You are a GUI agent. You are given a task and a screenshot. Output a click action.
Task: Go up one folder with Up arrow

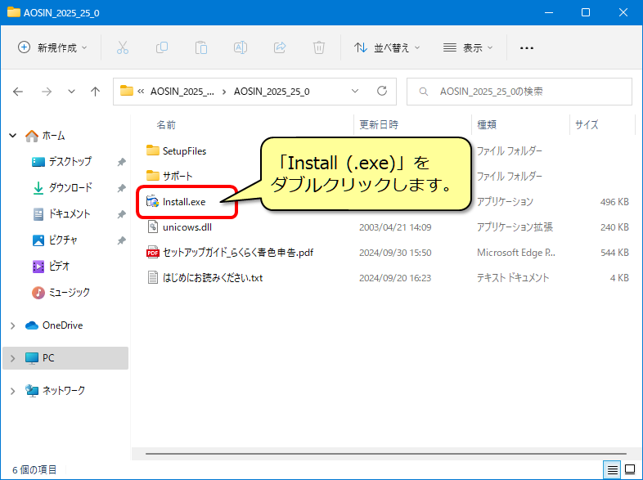point(95,92)
